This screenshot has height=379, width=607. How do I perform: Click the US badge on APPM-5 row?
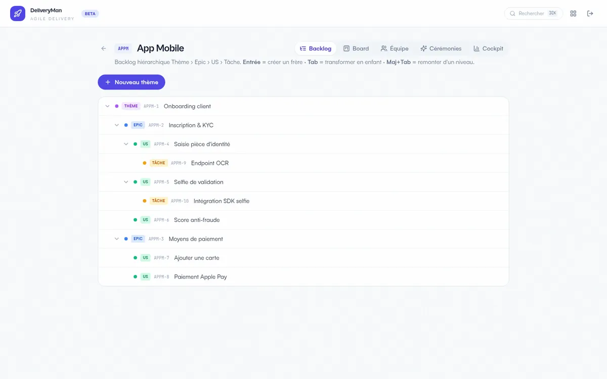(x=146, y=182)
